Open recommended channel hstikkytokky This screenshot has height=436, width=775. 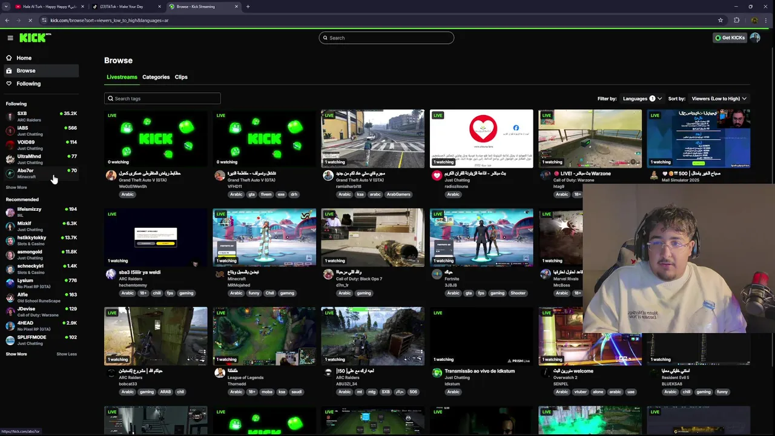pyautogui.click(x=41, y=240)
